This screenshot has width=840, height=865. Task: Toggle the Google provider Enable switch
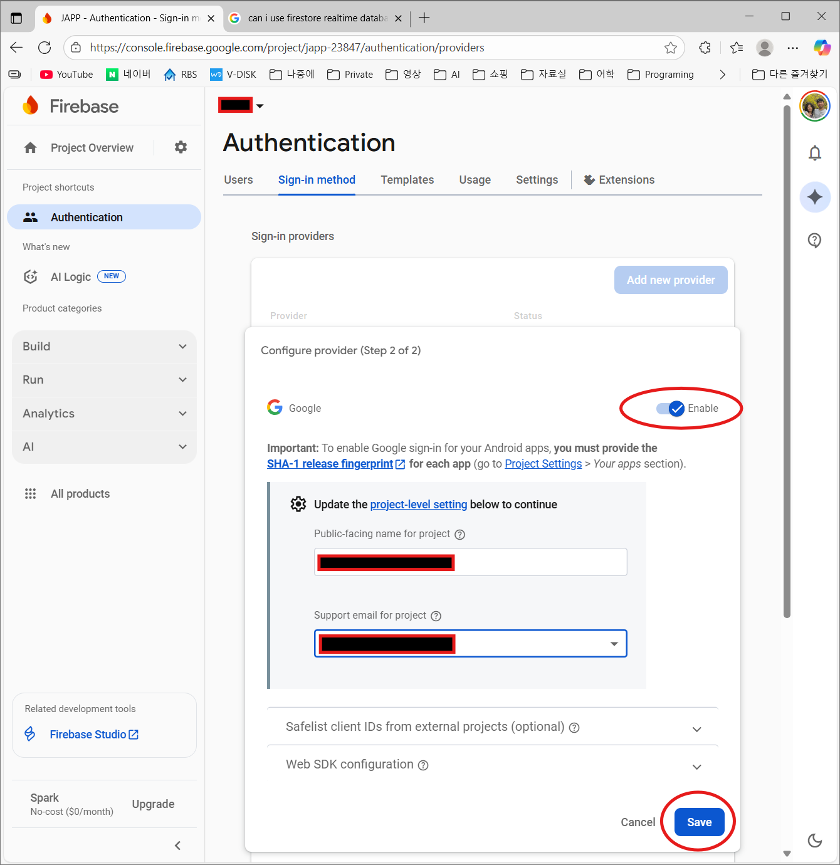[670, 409]
